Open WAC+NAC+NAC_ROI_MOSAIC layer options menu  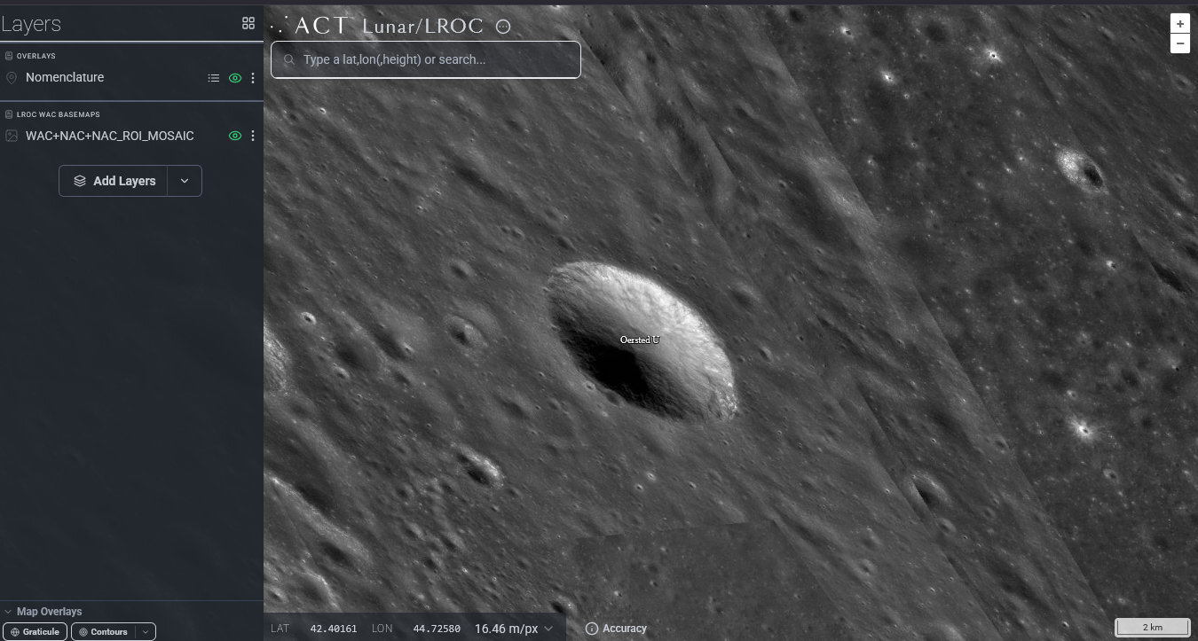pyautogui.click(x=253, y=136)
